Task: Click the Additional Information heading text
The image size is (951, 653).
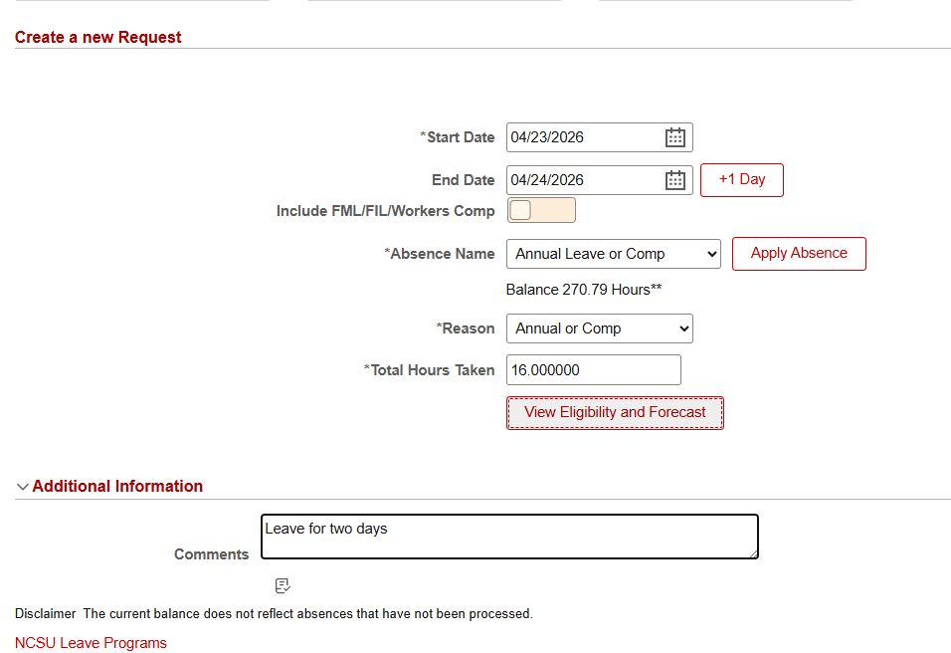Action: coord(117,486)
